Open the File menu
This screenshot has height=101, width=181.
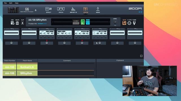pos(5,3)
